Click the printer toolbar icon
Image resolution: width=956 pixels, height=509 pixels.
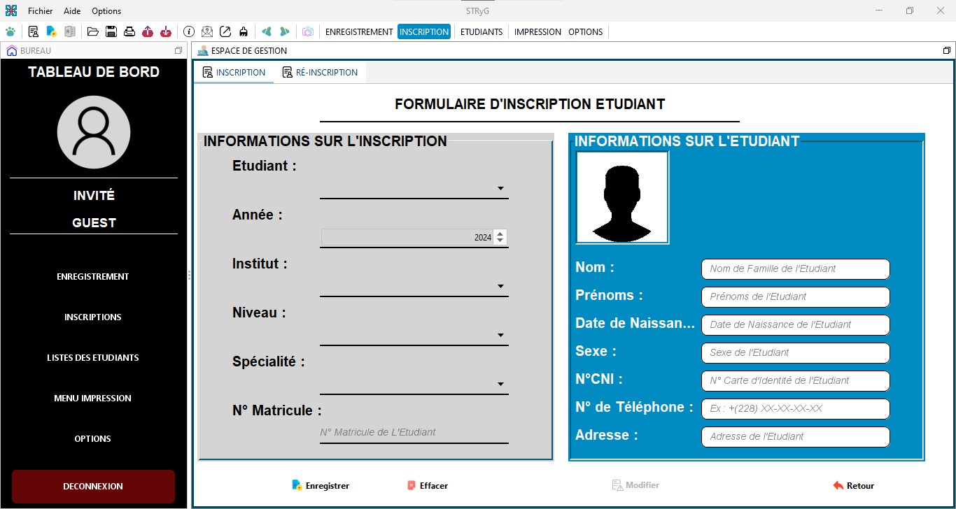tap(129, 31)
